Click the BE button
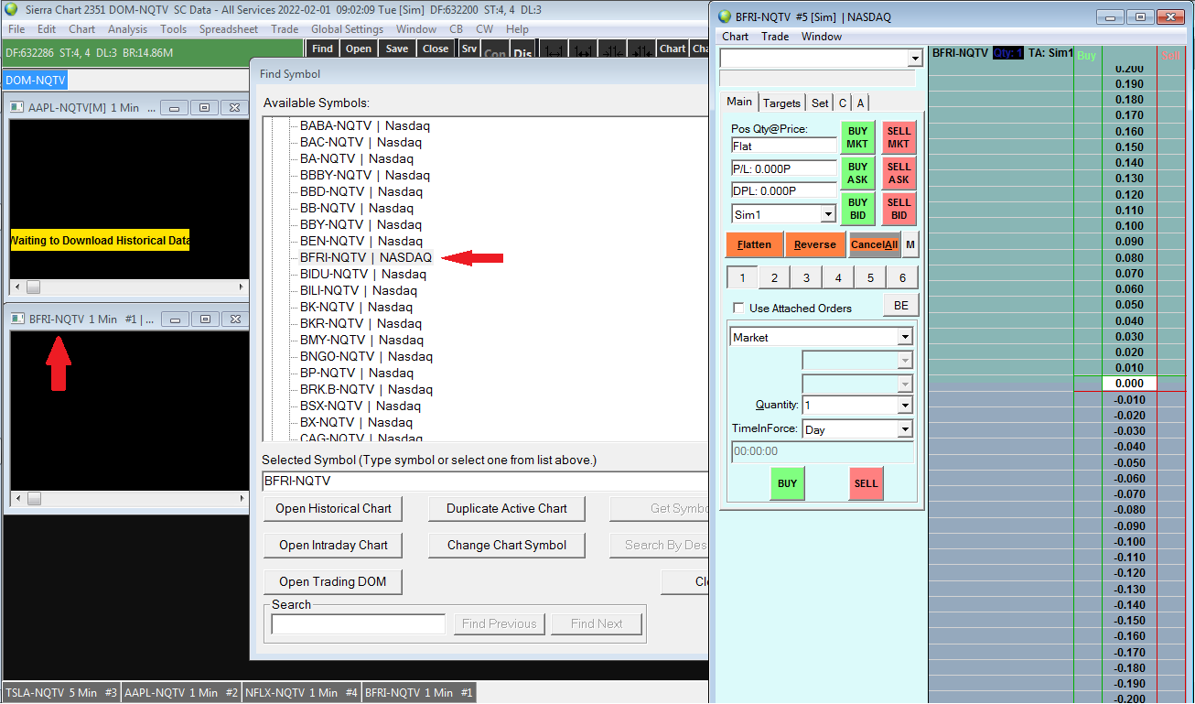Image resolution: width=1195 pixels, height=704 pixels. coord(901,306)
